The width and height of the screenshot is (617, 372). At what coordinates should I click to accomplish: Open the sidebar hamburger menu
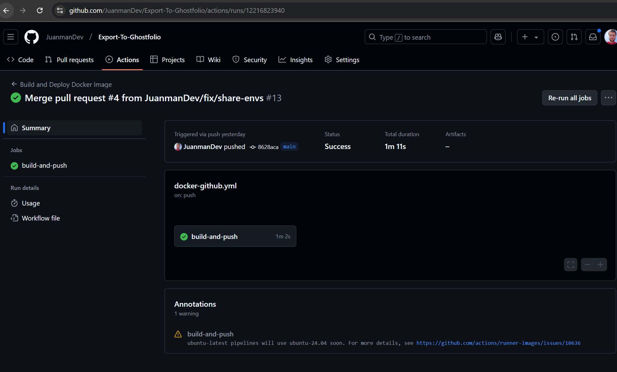11,37
